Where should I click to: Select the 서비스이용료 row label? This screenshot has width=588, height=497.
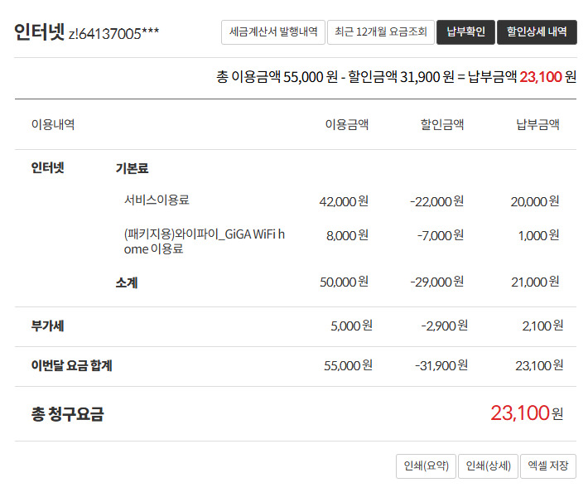(157, 200)
